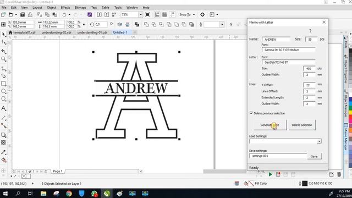Open Google Chrome from the Windows taskbar
The image size is (352, 198).
click(x=69, y=193)
